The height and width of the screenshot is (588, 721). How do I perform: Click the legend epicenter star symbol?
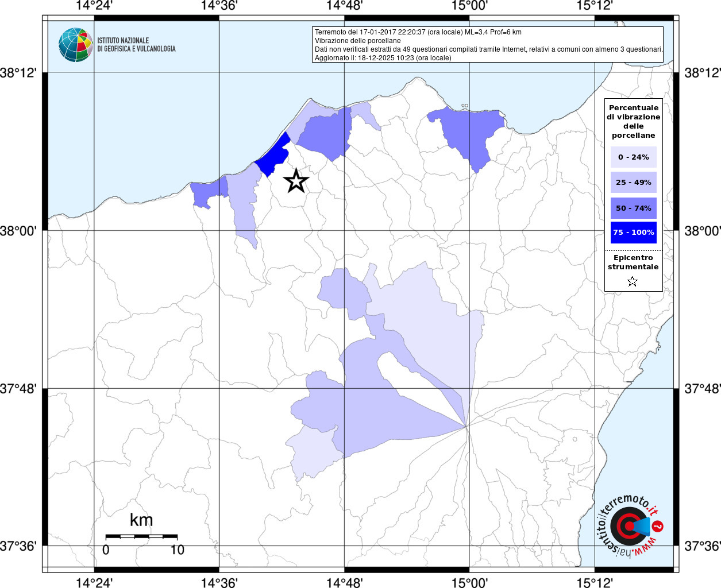coord(633,281)
